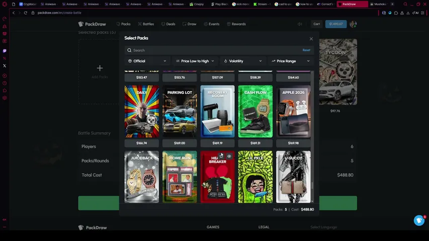Click the PackDraw logo in header
This screenshot has width=429, height=241.
[92, 24]
